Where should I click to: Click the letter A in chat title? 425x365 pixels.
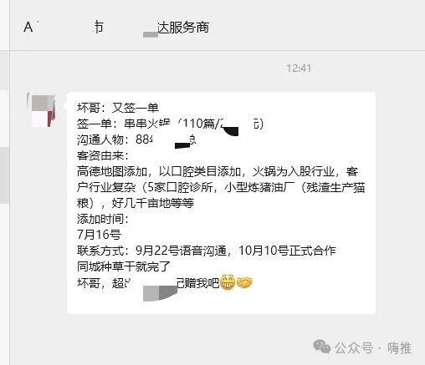pos(28,28)
